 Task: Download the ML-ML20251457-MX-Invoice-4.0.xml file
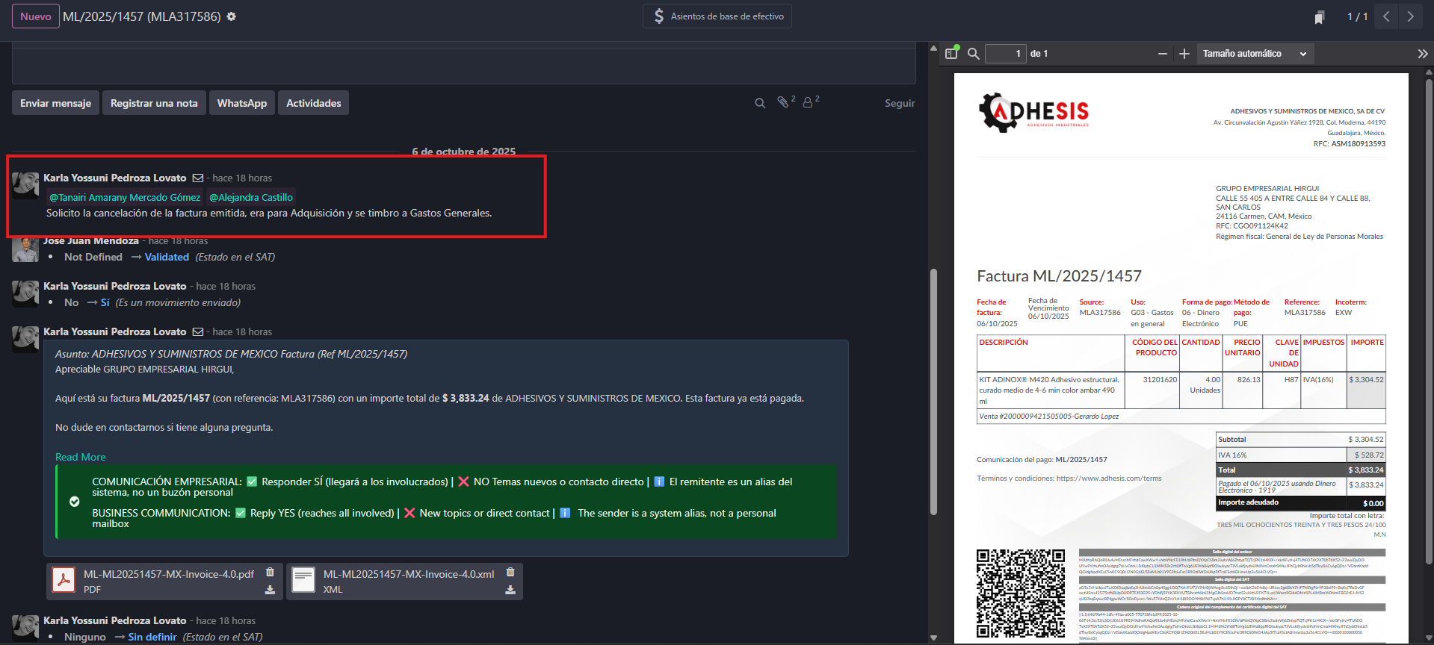pyautogui.click(x=510, y=590)
